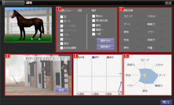
Task: Click 気性 label on radar chart
Action: point(128,75)
